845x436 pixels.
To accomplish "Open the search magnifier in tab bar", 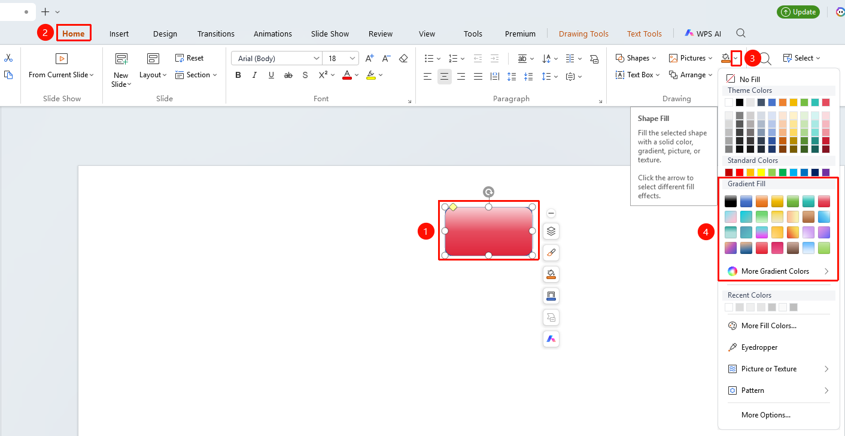I will pos(741,33).
